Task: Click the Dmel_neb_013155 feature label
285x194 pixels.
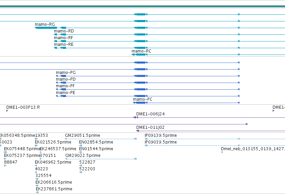Action: pyautogui.click(x=253, y=149)
